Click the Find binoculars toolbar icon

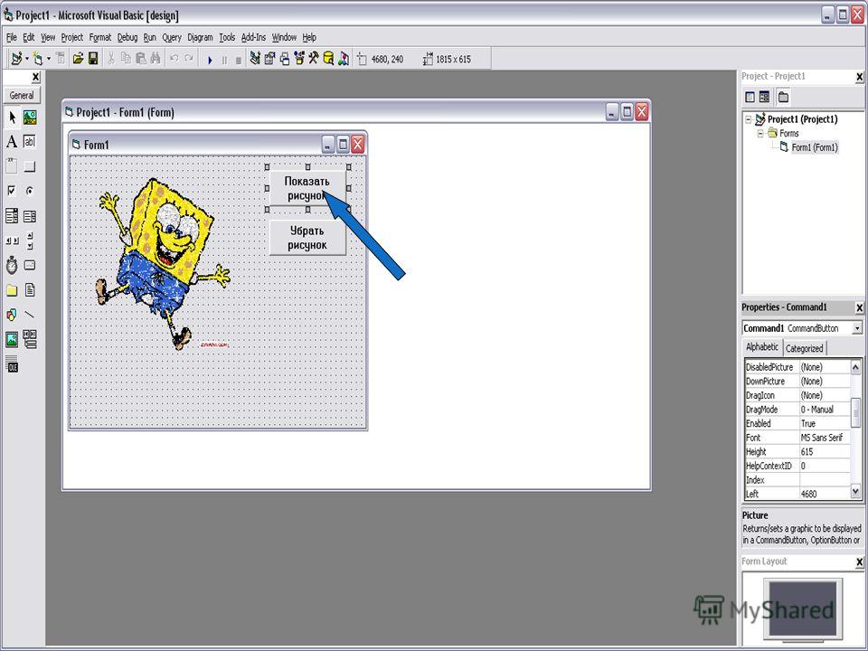pos(156,59)
